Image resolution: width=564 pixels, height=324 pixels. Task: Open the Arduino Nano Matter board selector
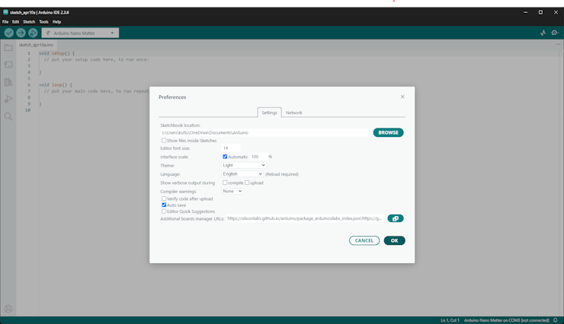(x=80, y=33)
